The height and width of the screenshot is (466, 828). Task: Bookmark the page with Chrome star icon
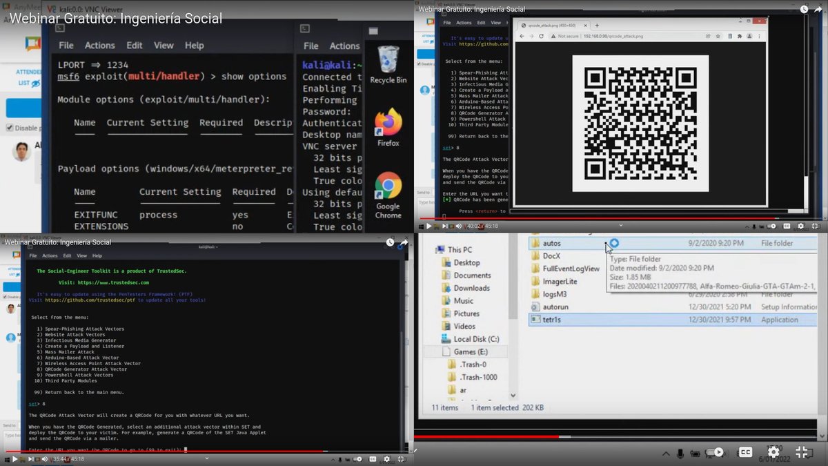pyautogui.click(x=718, y=36)
